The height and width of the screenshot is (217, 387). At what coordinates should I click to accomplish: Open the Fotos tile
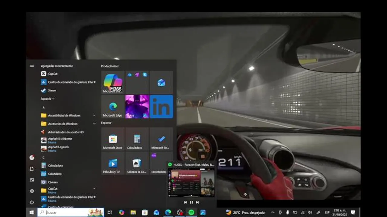click(137, 106)
